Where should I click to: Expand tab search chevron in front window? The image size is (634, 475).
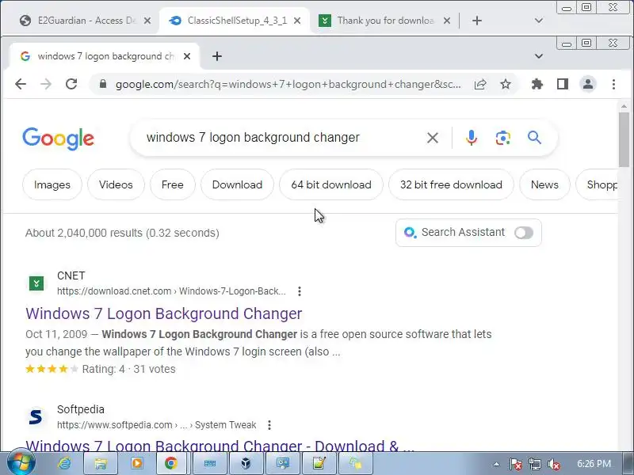click(539, 56)
